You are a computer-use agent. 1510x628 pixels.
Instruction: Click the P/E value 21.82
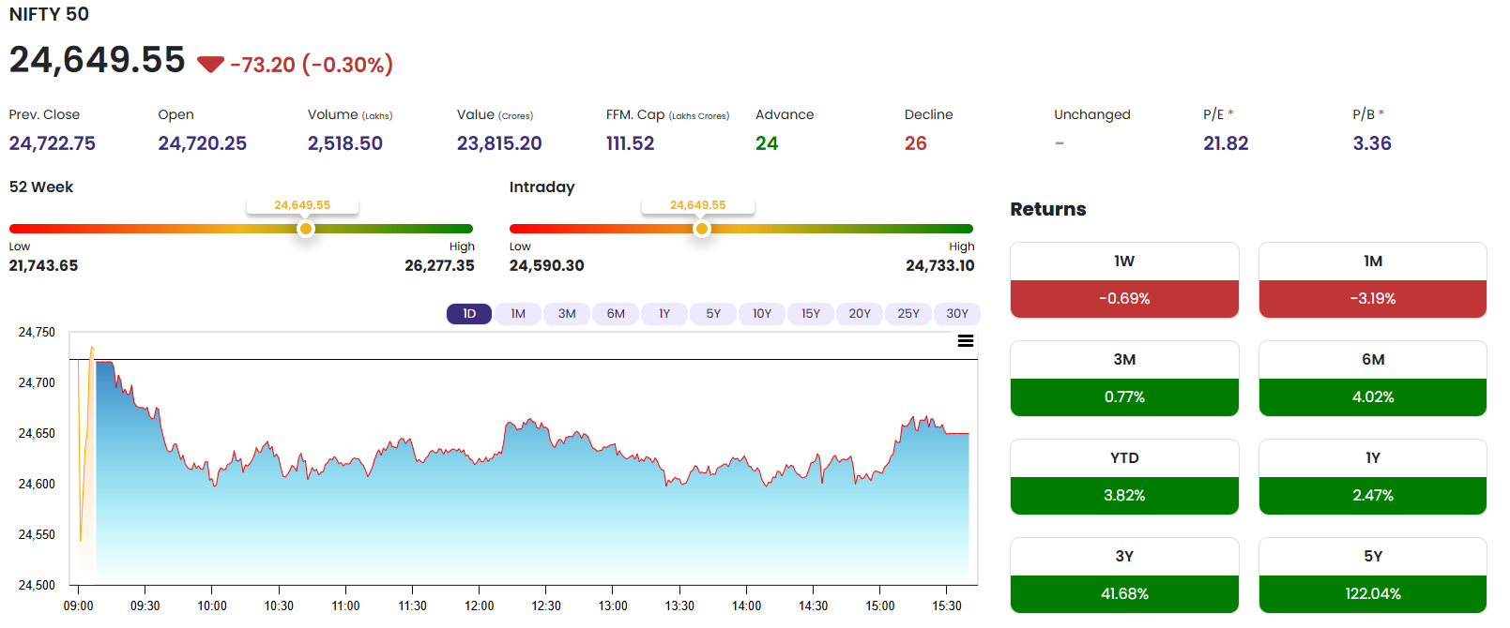(x=1226, y=143)
